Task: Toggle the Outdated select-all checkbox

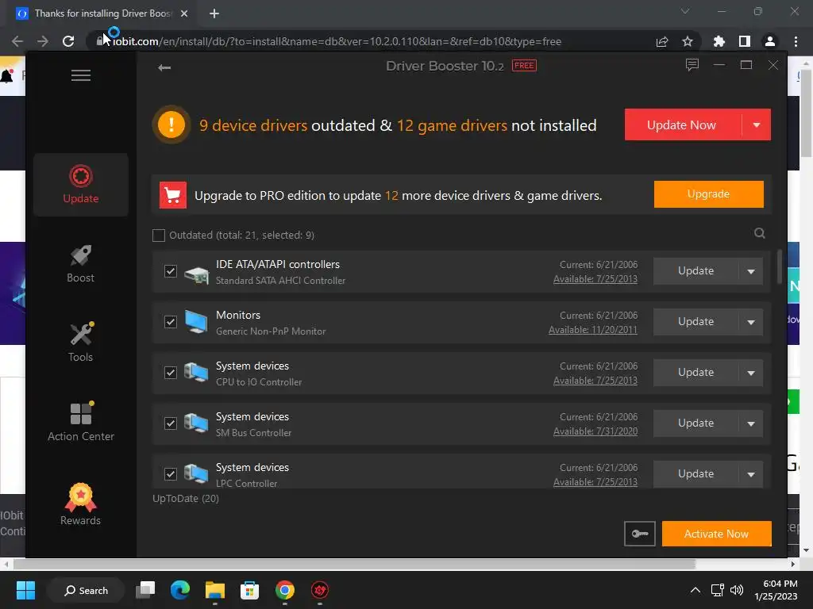Action: tap(159, 235)
